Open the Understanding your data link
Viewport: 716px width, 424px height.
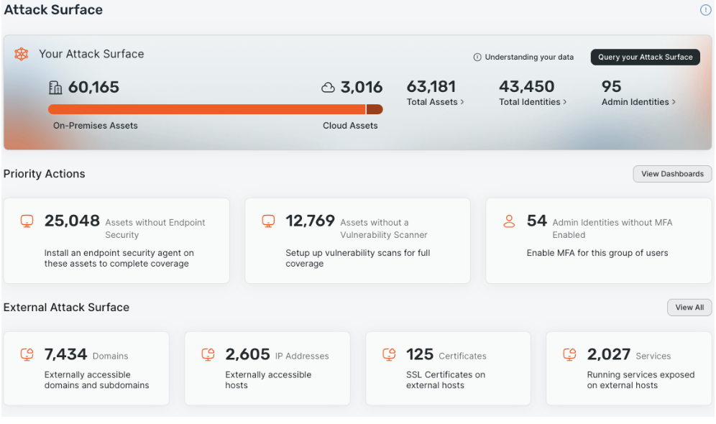(x=523, y=57)
